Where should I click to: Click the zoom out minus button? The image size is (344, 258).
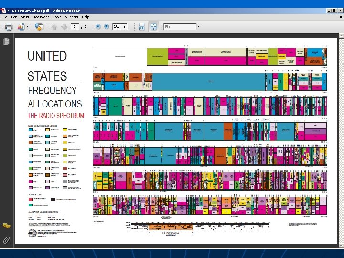tap(98, 27)
